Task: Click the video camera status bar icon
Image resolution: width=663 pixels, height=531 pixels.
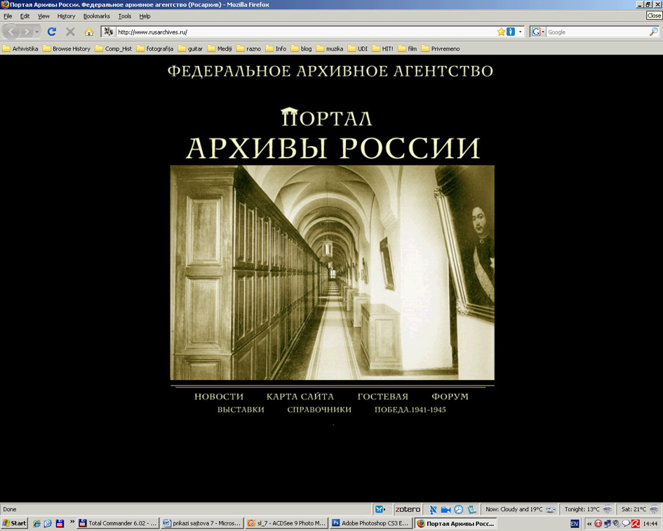Action: (x=446, y=509)
